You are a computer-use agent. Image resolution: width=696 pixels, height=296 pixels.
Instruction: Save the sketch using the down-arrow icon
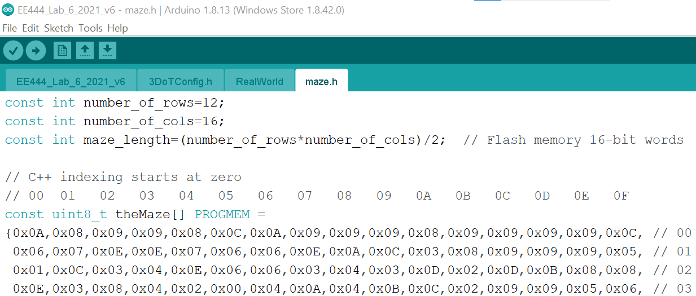[x=107, y=51]
